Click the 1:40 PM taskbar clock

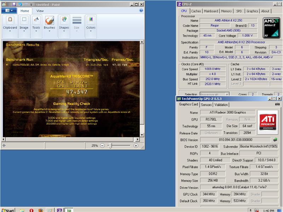[x=268, y=211]
